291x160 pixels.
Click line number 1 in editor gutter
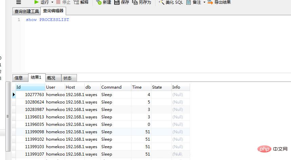pos(19,20)
